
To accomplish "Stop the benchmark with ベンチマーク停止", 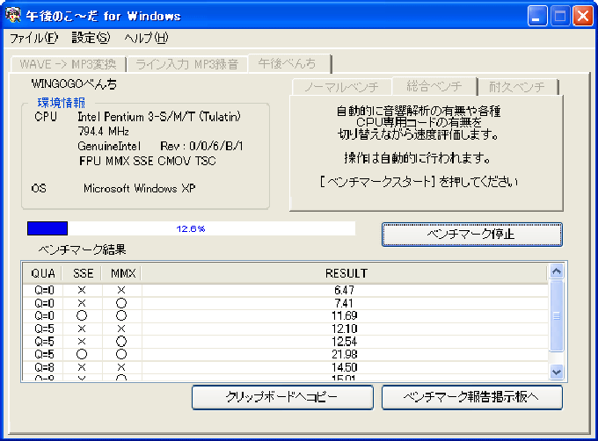I will tap(471, 235).
